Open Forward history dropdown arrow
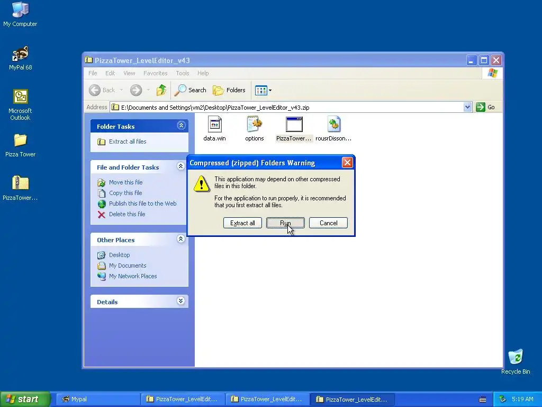Screen dimensions: 542x407 (148, 90)
